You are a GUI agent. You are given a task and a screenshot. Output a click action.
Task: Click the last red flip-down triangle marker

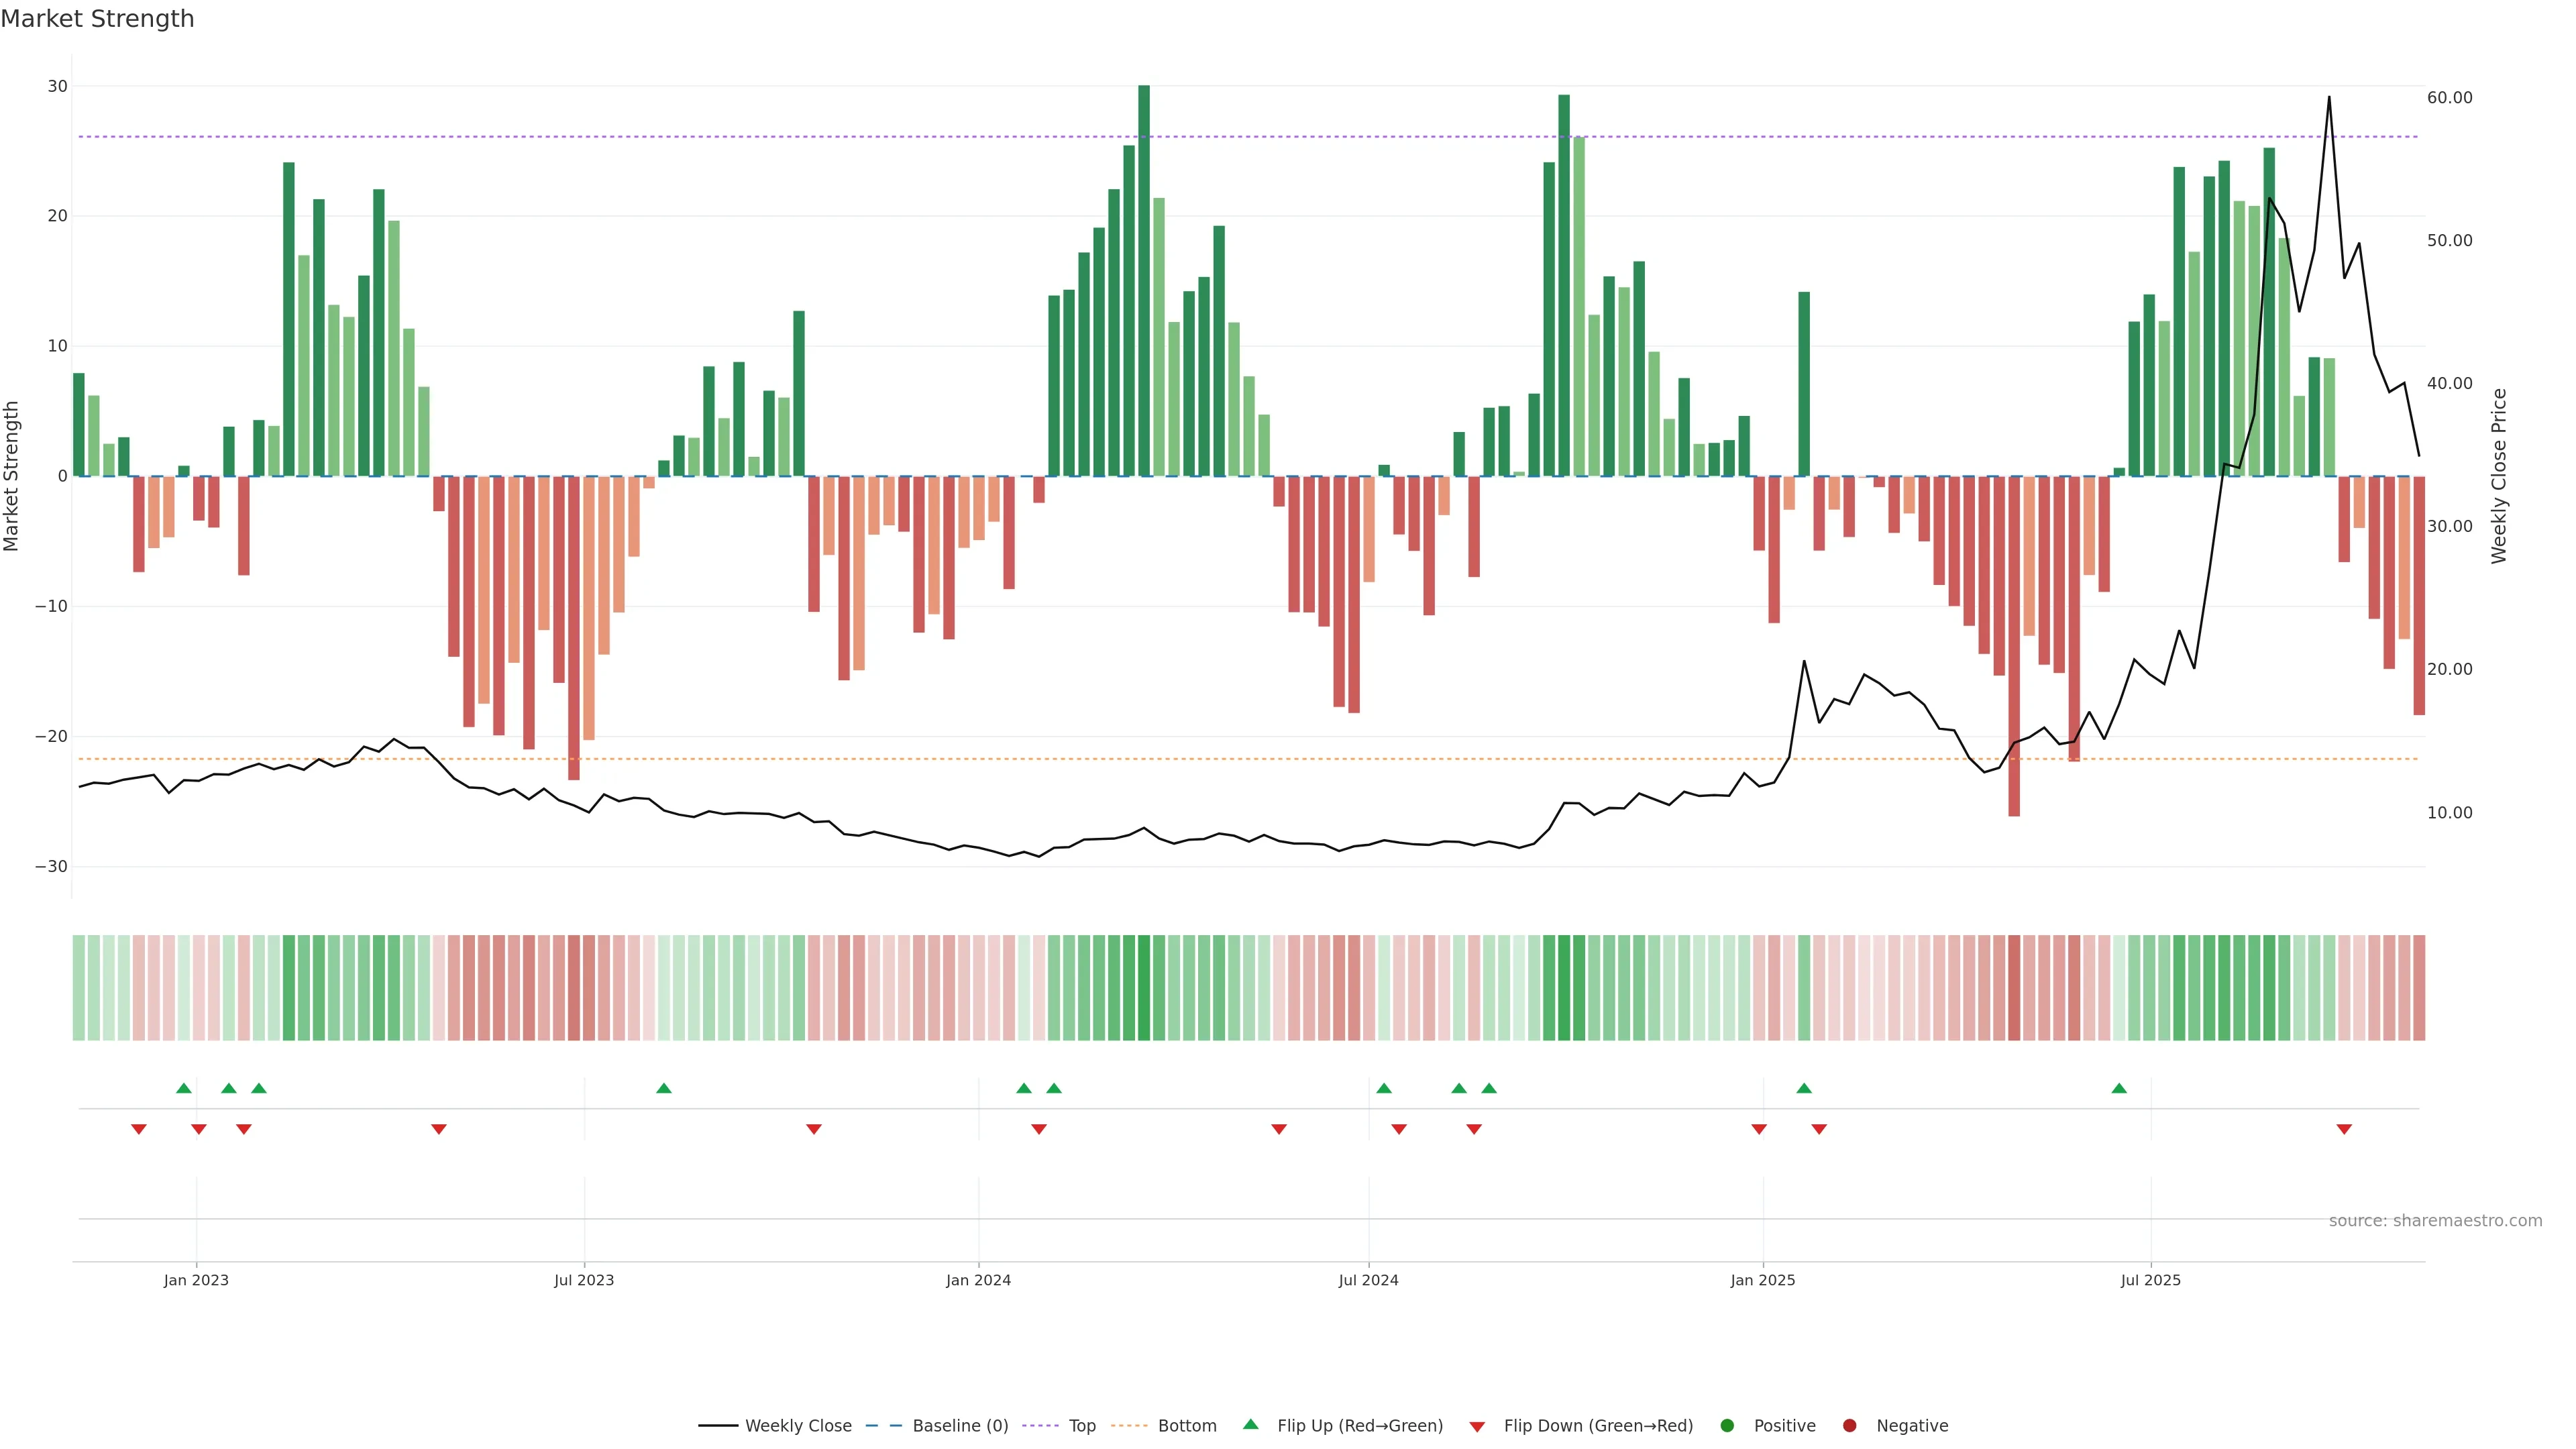point(2344,1129)
